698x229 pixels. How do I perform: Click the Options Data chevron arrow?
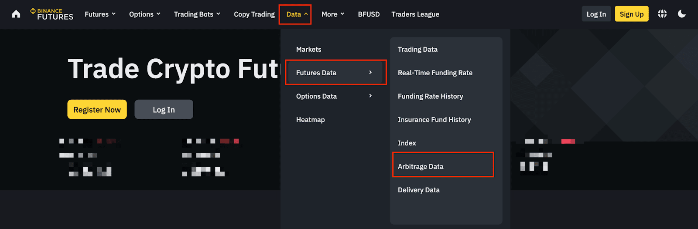pyautogui.click(x=370, y=96)
